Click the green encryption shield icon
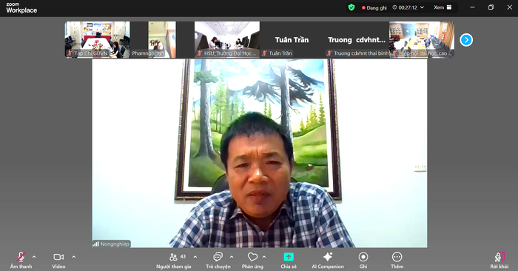This screenshot has width=518, height=271. pyautogui.click(x=351, y=7)
